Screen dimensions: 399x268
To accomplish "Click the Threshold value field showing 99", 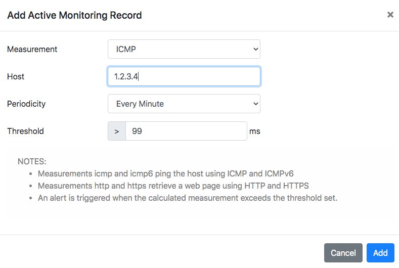I will click(x=186, y=131).
